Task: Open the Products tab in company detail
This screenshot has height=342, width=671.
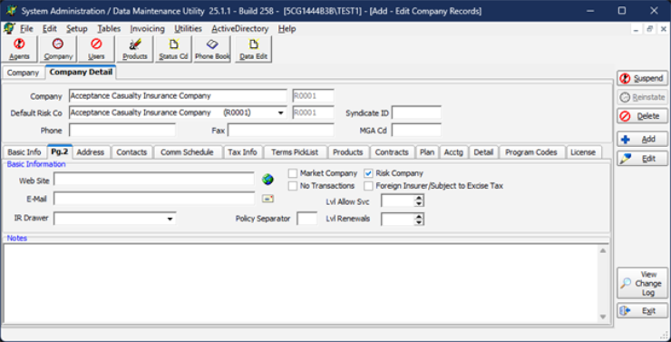Action: [x=348, y=152]
